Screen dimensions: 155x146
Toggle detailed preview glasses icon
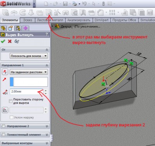pos(17,41)
